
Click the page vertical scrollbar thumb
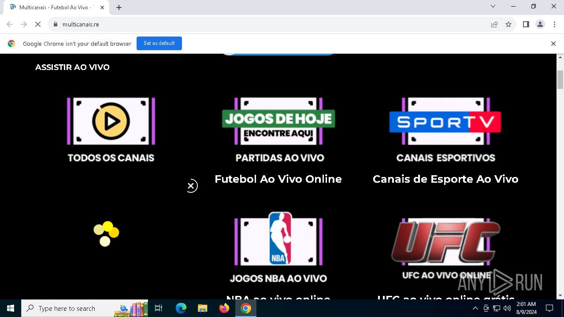(560, 79)
